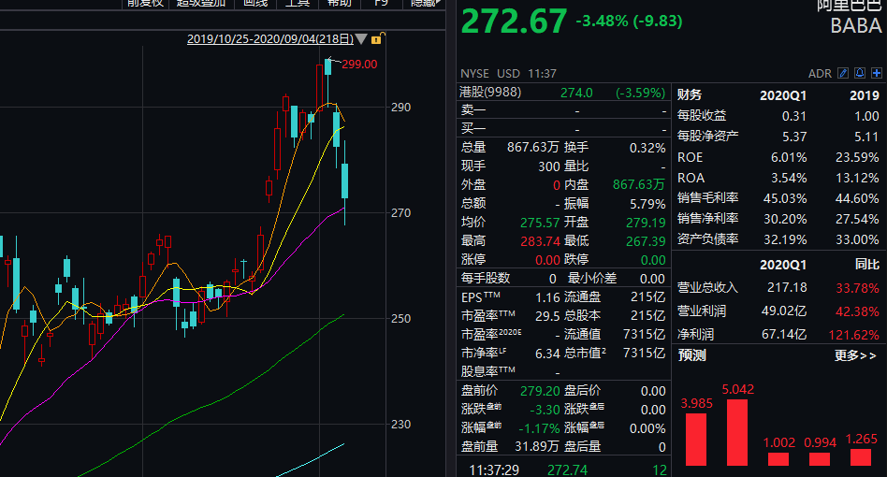Click the 290 price axis label
Image resolution: width=887 pixels, height=477 pixels.
401,108
